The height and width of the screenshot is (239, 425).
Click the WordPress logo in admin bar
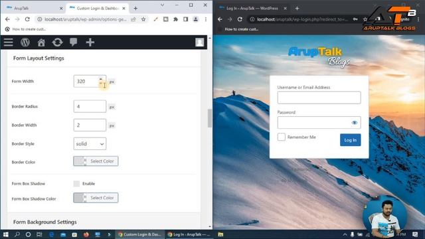[25, 42]
